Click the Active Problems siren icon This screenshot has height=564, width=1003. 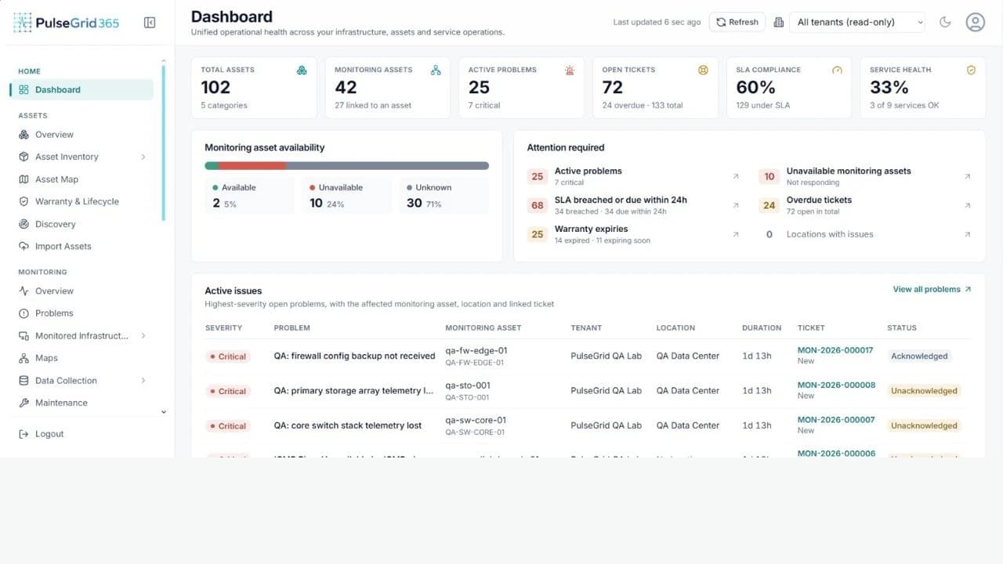[570, 70]
